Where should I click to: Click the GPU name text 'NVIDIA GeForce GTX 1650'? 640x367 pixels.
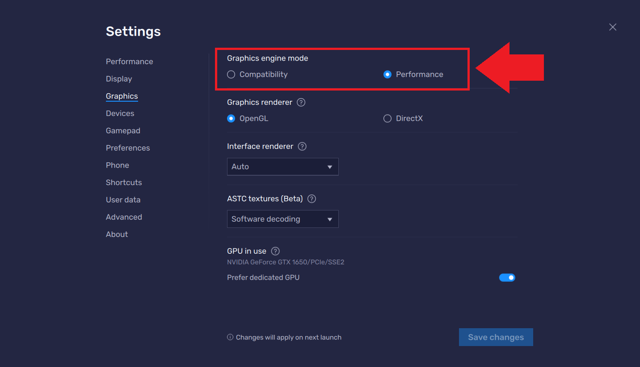point(286,262)
